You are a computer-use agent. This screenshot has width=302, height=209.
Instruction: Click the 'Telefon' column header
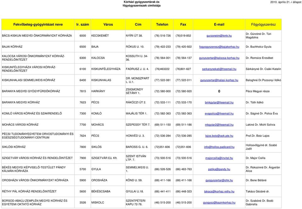click(x=162, y=25)
